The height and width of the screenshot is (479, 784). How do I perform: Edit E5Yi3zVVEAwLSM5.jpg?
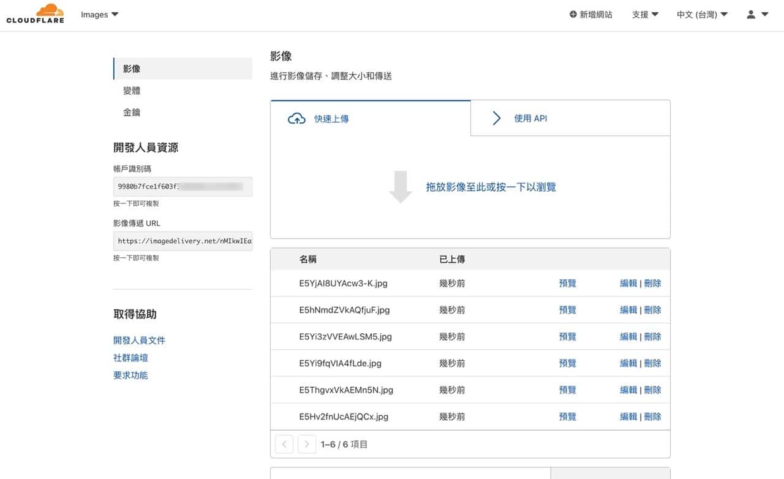coord(628,337)
